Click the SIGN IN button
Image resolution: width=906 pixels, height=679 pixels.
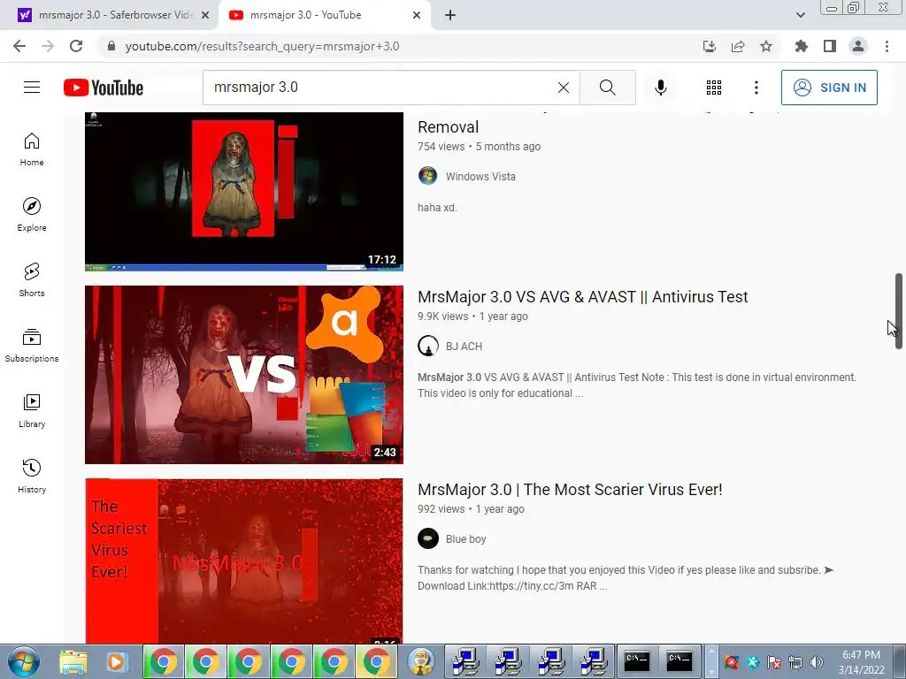click(829, 88)
